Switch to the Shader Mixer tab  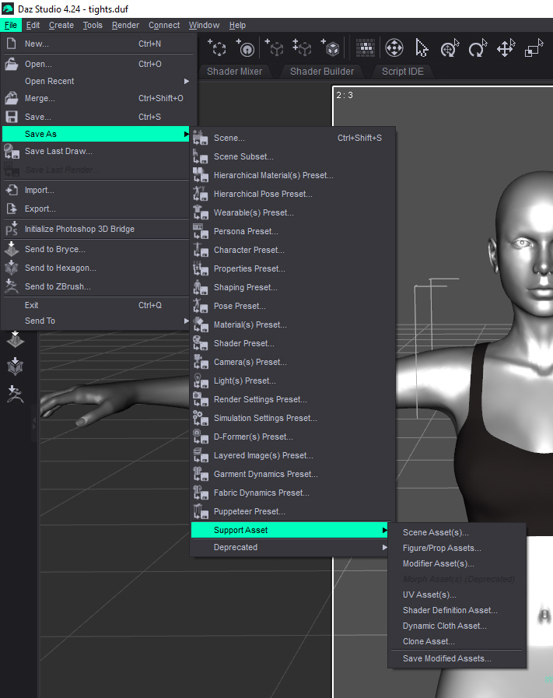[234, 72]
